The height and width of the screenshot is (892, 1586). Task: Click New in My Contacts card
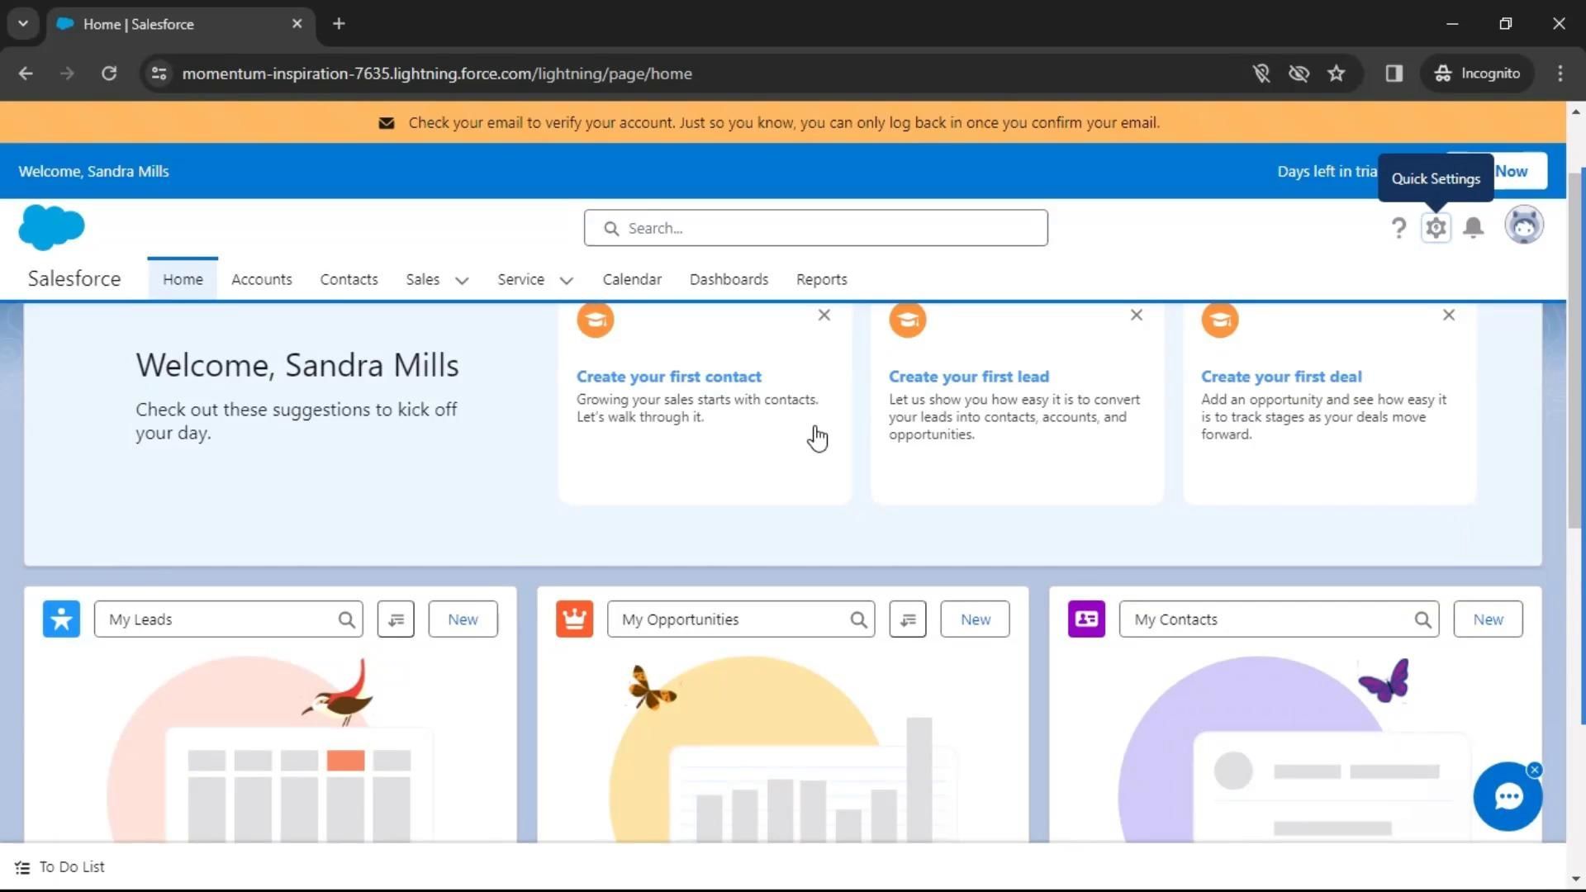point(1488,619)
